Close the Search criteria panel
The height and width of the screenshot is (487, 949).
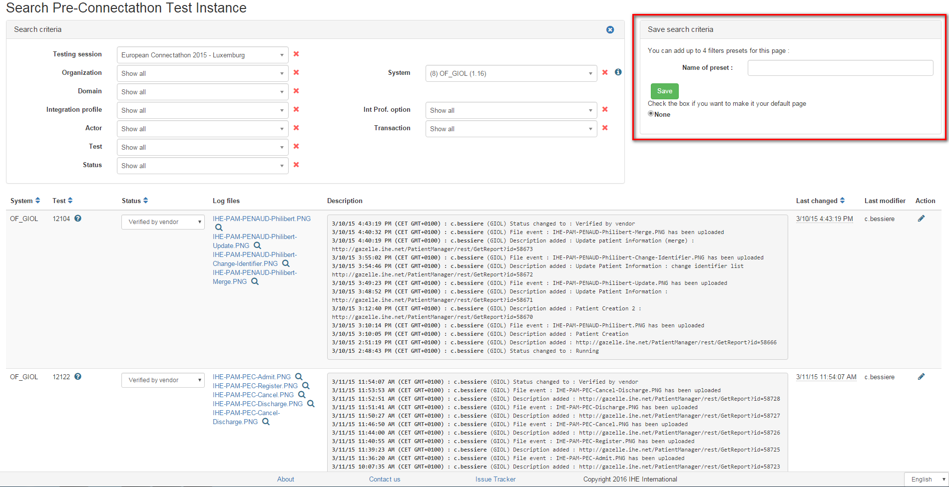coord(610,30)
